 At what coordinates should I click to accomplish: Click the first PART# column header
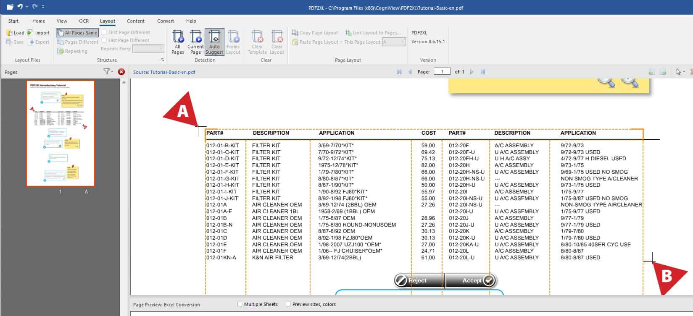pyautogui.click(x=215, y=133)
